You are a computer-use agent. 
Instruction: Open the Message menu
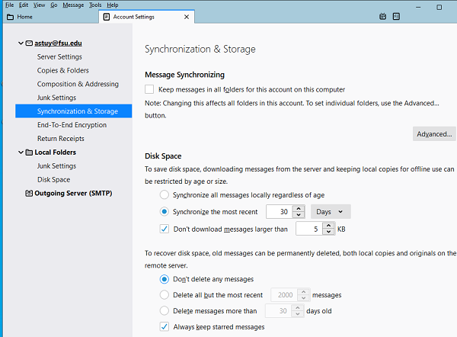tap(73, 5)
